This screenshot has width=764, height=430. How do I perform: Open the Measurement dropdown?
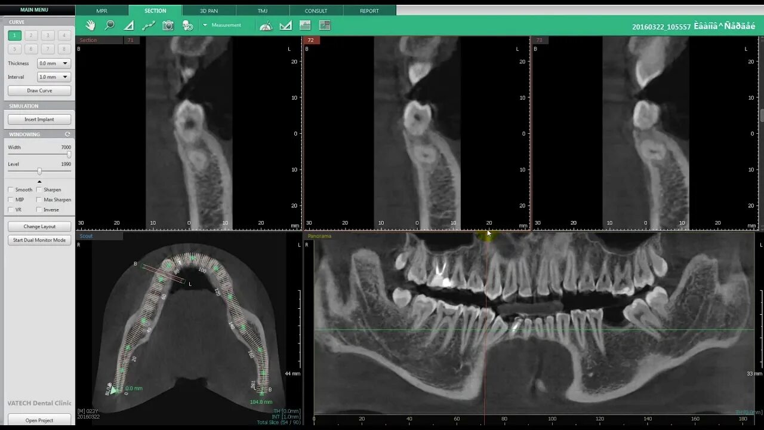222,25
